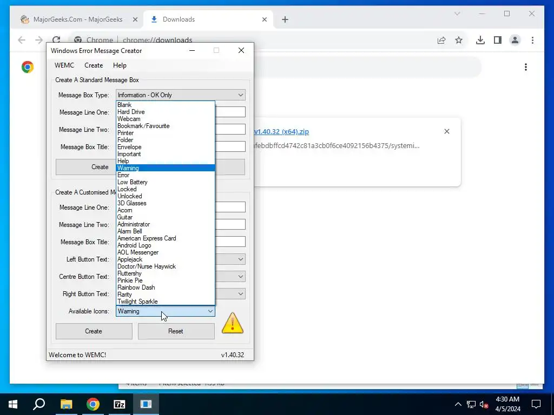Open the Chrome profile avatar

coord(515,40)
